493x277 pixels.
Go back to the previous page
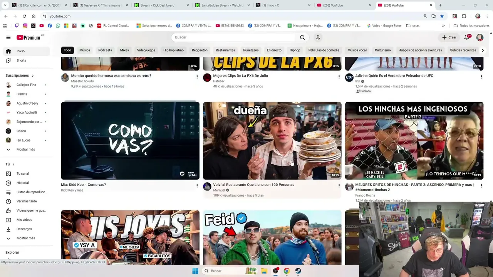[6, 16]
